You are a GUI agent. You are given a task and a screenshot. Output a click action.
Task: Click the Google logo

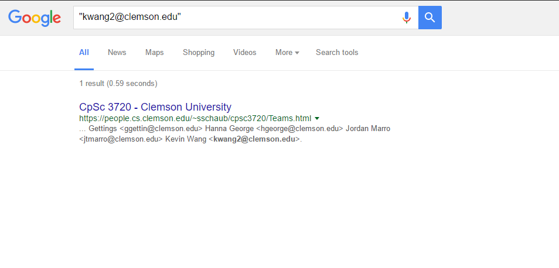(35, 18)
